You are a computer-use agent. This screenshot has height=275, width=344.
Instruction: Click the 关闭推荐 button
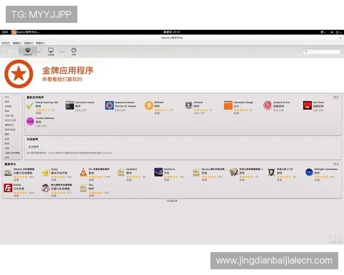coord(33,147)
